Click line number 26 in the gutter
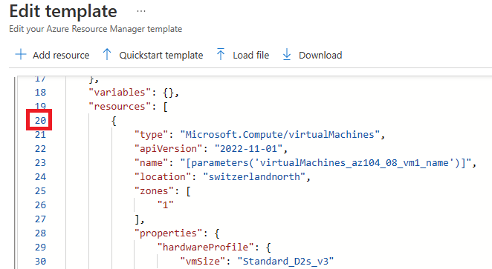The height and width of the screenshot is (269, 492). pos(40,205)
